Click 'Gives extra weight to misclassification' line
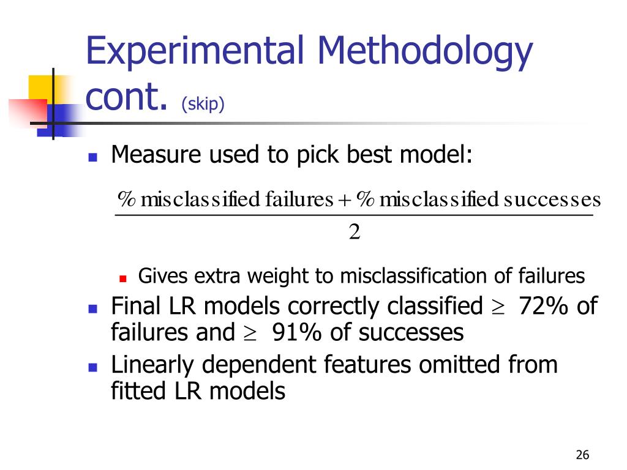The image size is (627, 470). point(361,276)
